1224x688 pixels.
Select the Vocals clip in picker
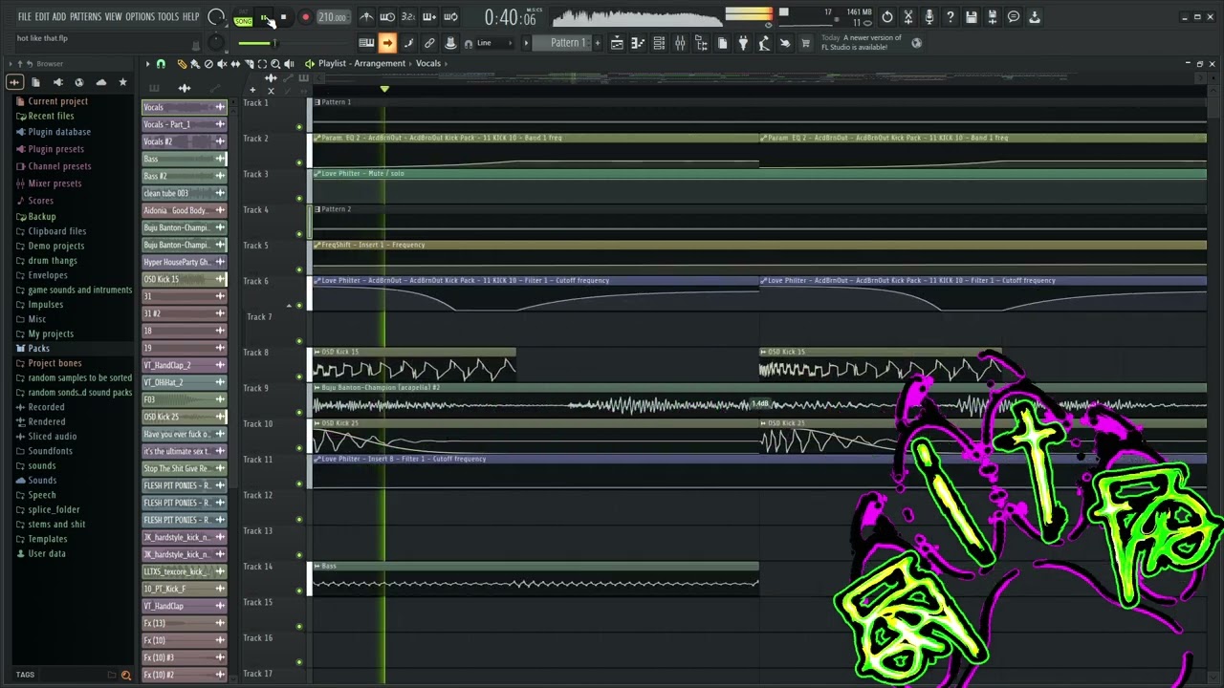(184, 107)
